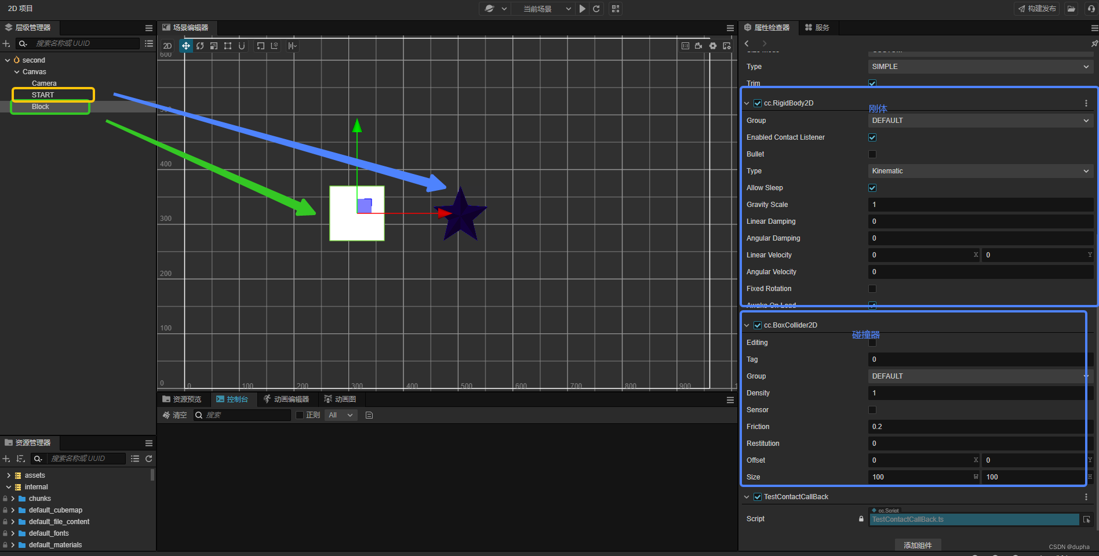Click the 添加组件 add component button
The height and width of the screenshot is (556, 1099).
918,546
